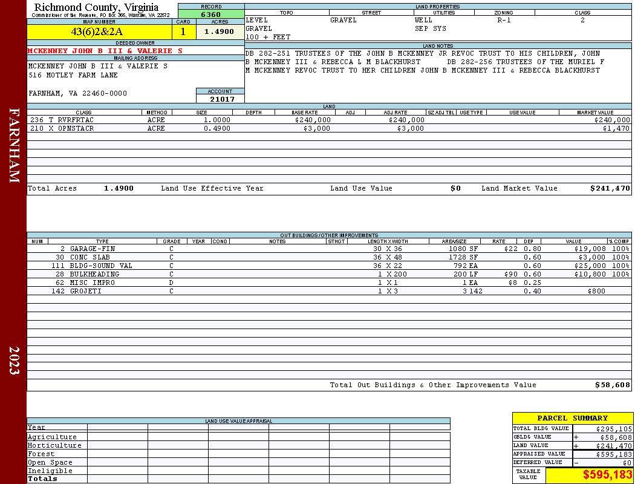The image size is (635, 484).
Task: Click the $1,470 market value cell
Action: 616,128
